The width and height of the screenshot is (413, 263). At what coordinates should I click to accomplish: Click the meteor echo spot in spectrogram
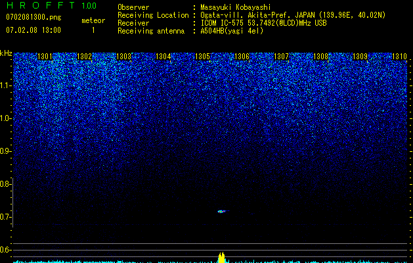tap(222, 211)
